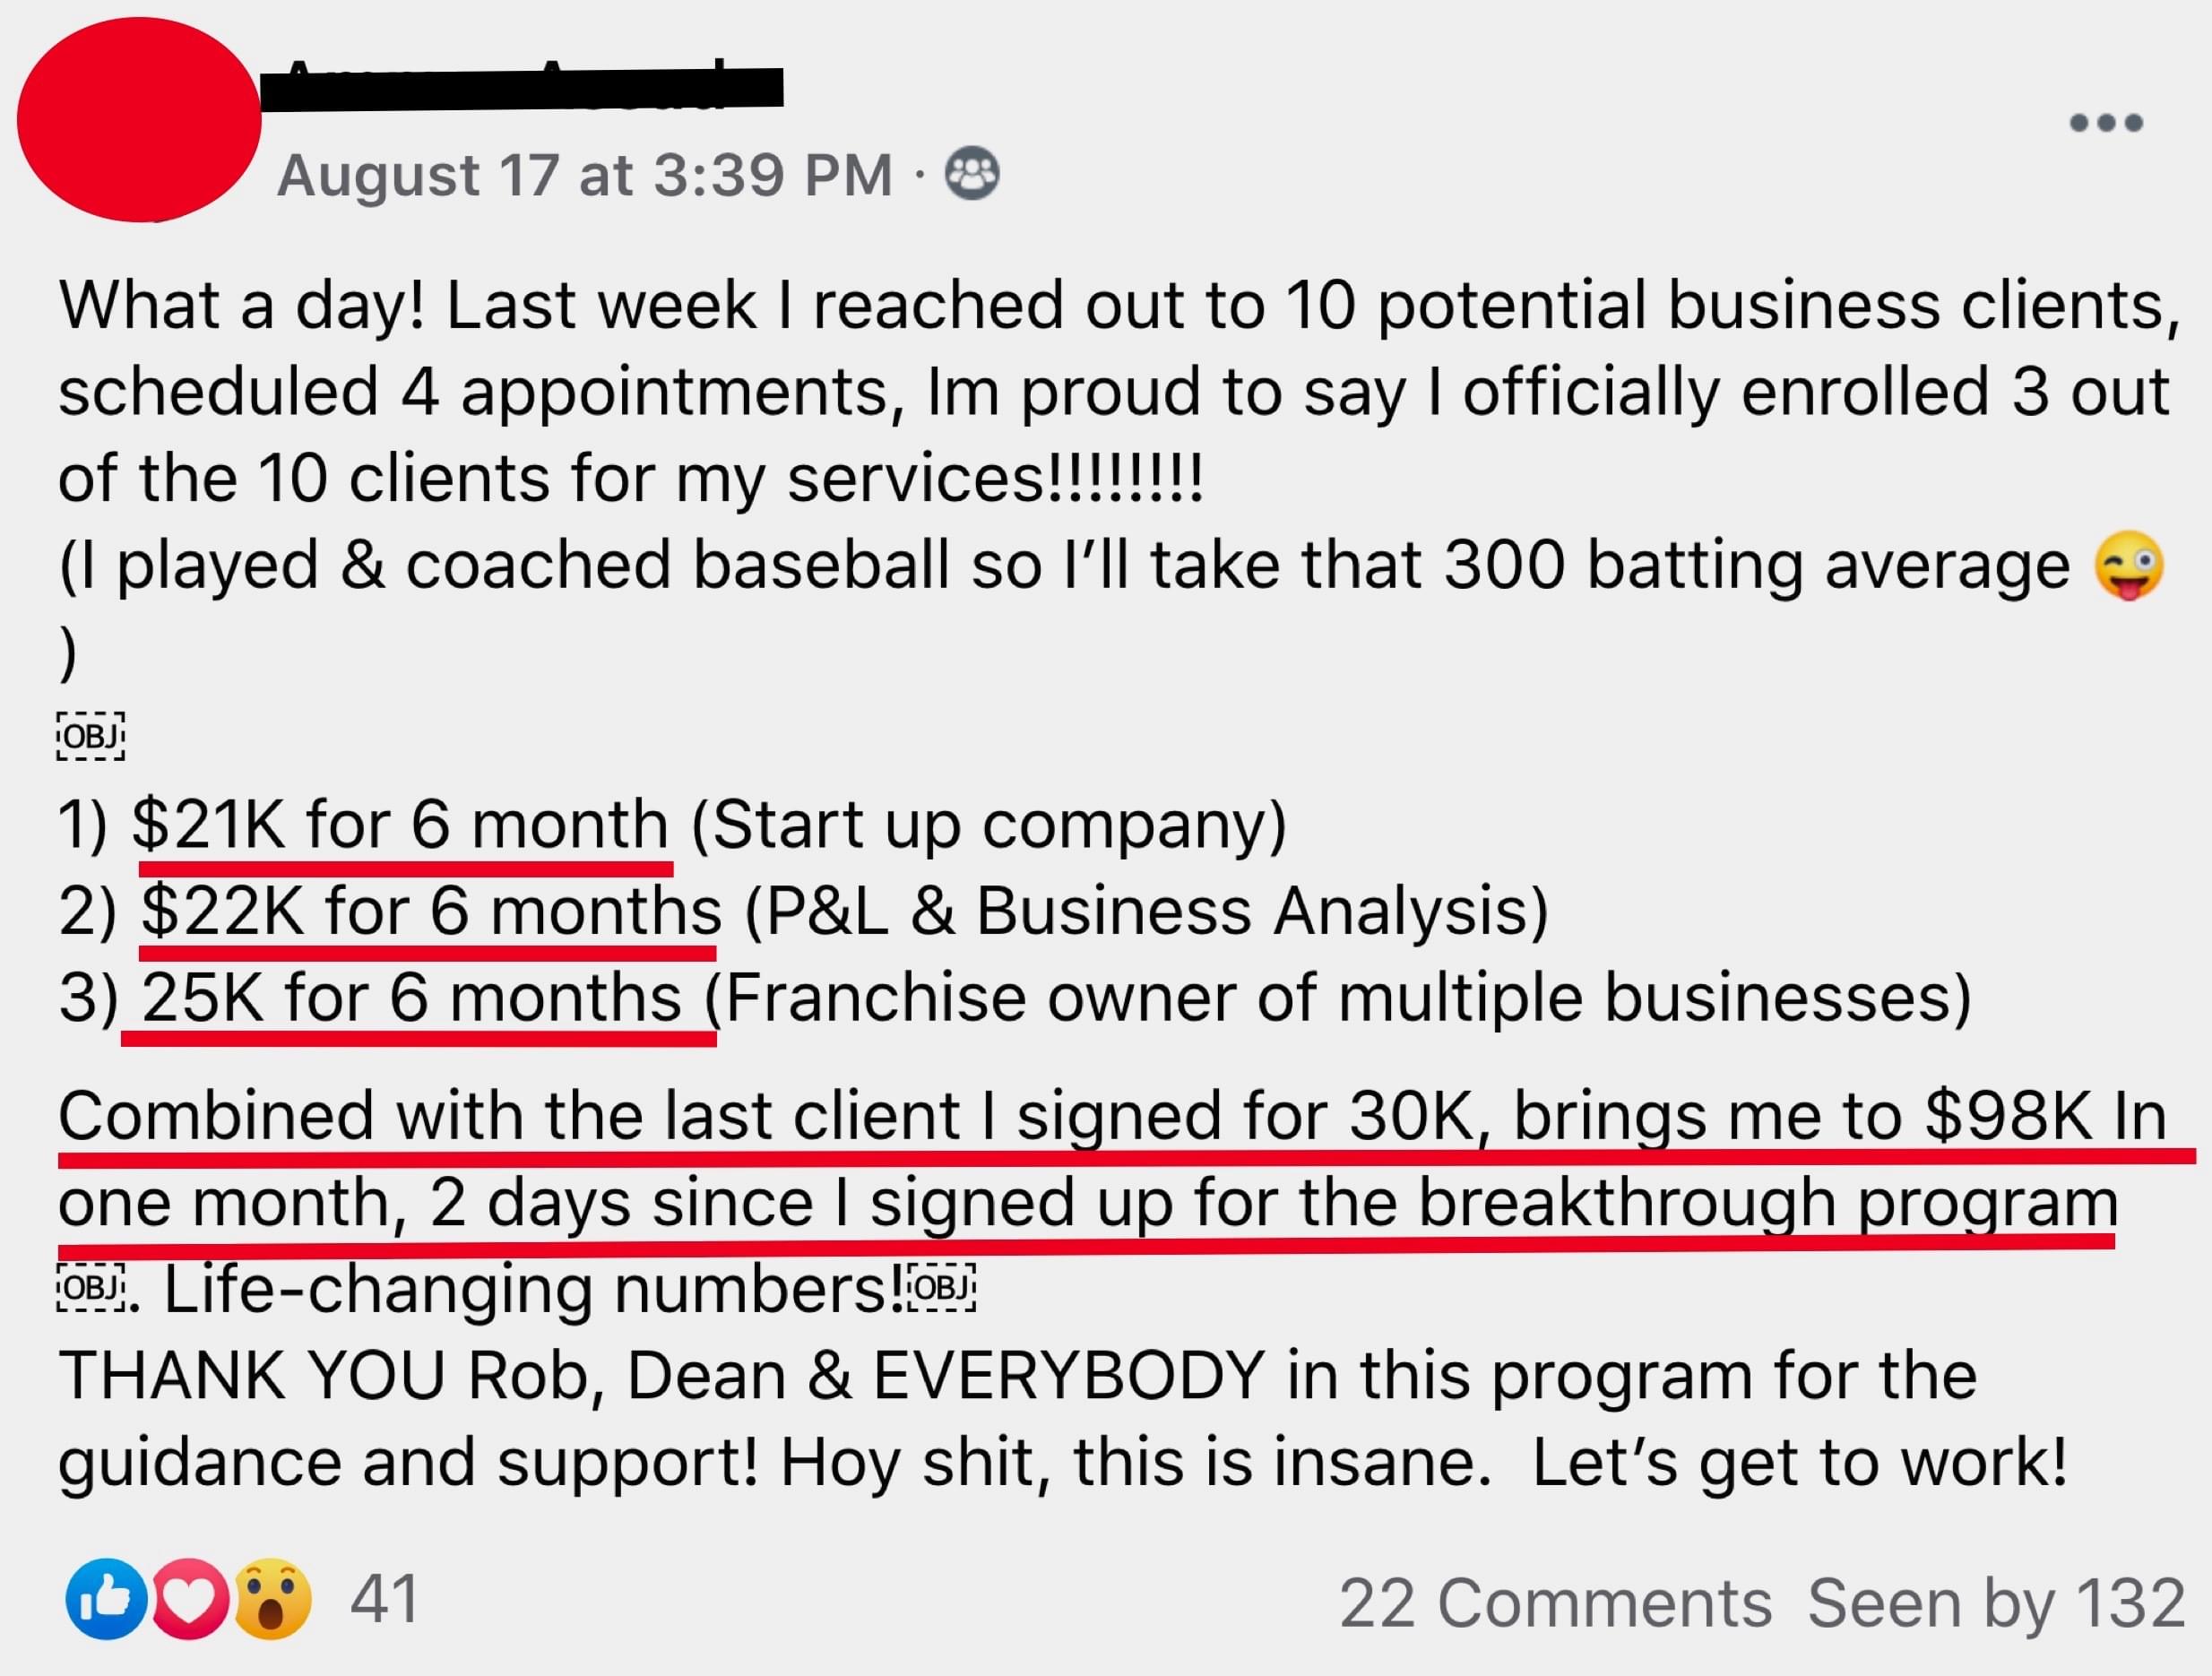Click the underlined $21K for 6 month text

click(401, 825)
